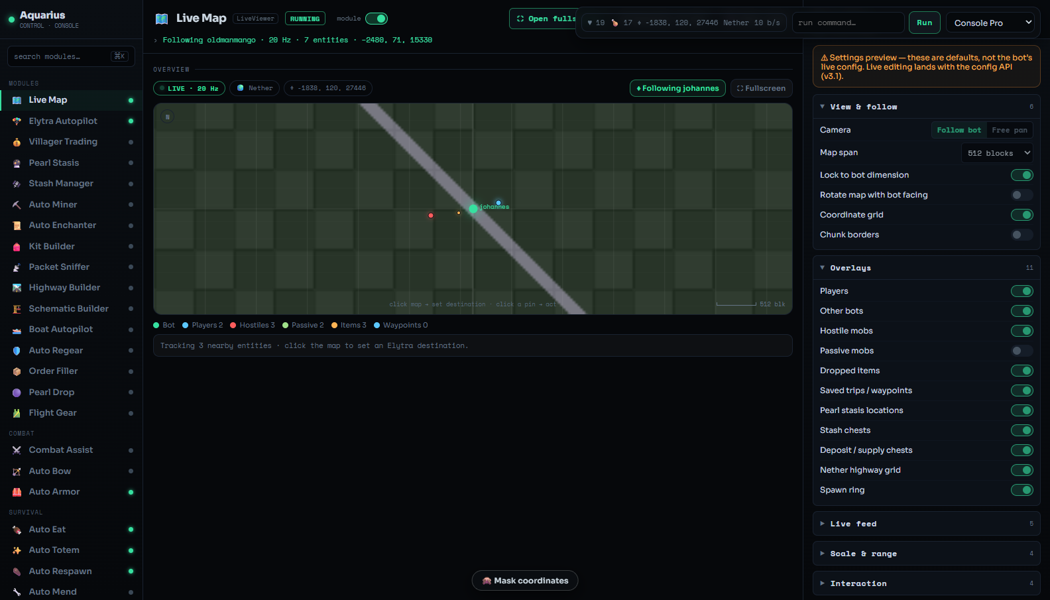The image size is (1050, 600).
Task: Click the Villager Trading module icon
Action: pos(17,142)
